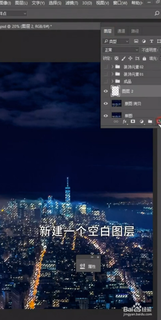Screen dimensions: 161x320
Task: Click the 装饰元素02 folder icon
Action: click(x=118, y=67)
